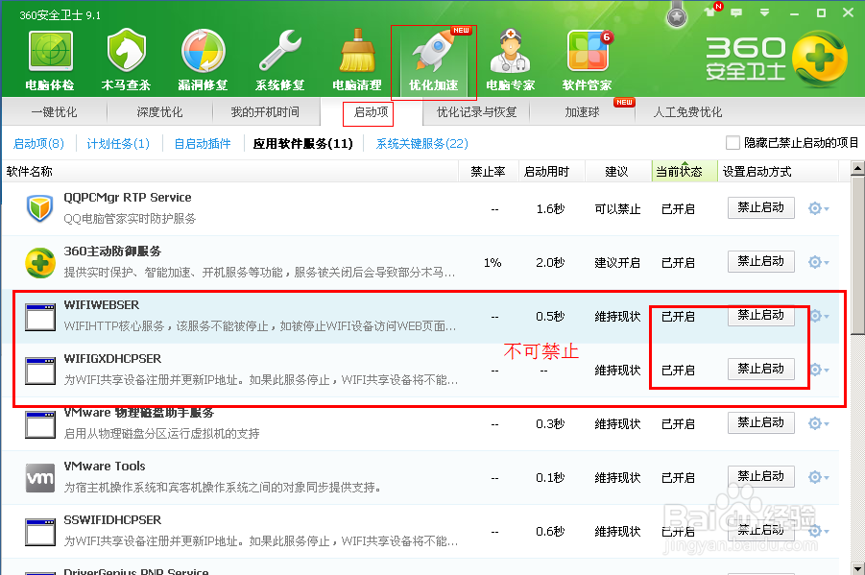Open 软件管家 software manager
This screenshot has height=575, width=865.
[x=587, y=60]
